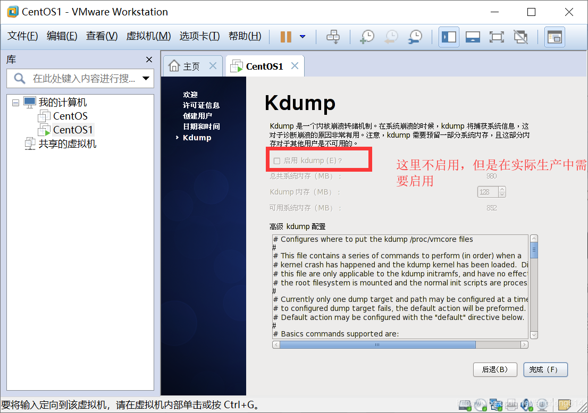588x413 pixels.
Task: Click the config vertical scrollbar down arrow
Action: pos(534,335)
